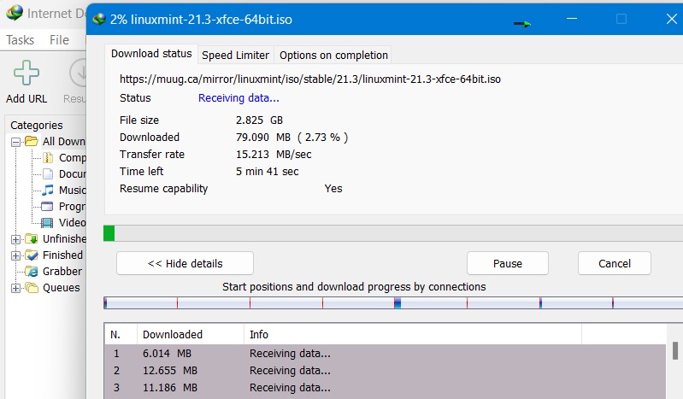
Task: Click the Resume capability Yes value
Action: coord(333,189)
